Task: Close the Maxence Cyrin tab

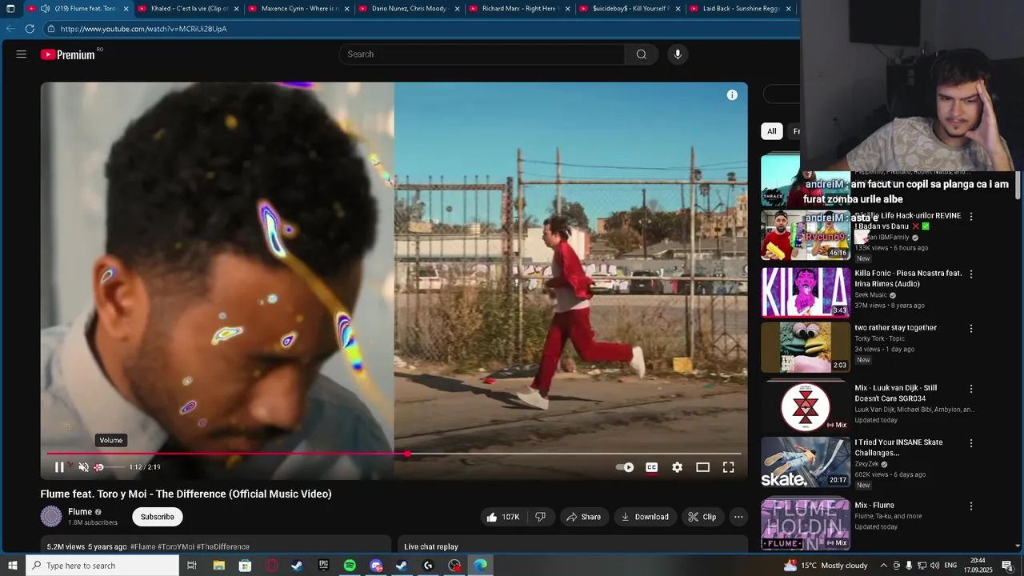Action: (x=346, y=9)
